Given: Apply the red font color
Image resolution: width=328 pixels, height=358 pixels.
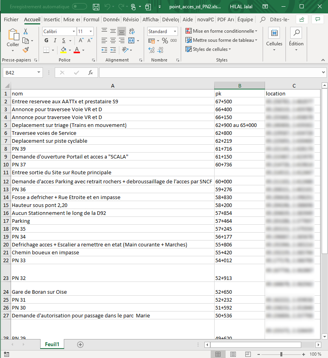Looking at the screenshot, I should (77, 50).
